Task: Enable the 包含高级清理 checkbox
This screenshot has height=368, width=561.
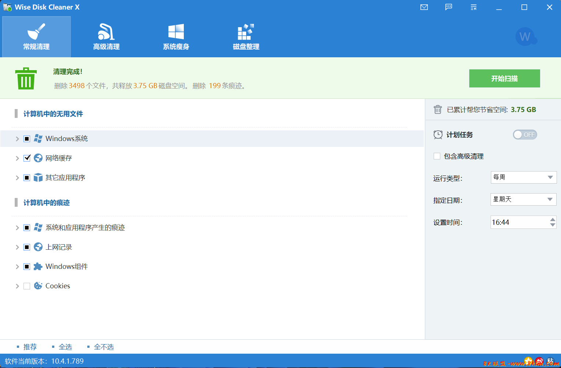Action: [437, 156]
